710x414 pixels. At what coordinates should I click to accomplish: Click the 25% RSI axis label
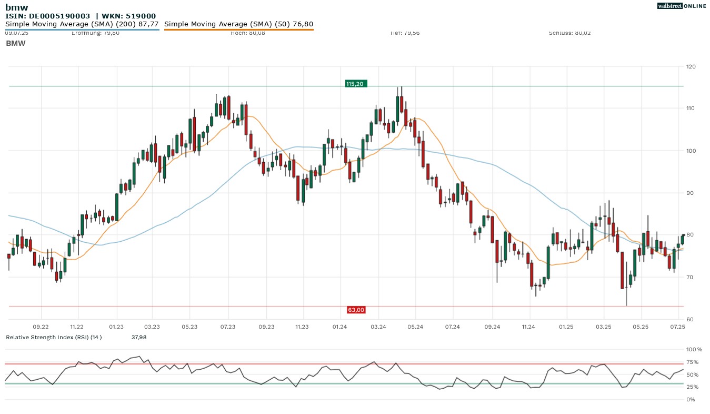(692, 387)
